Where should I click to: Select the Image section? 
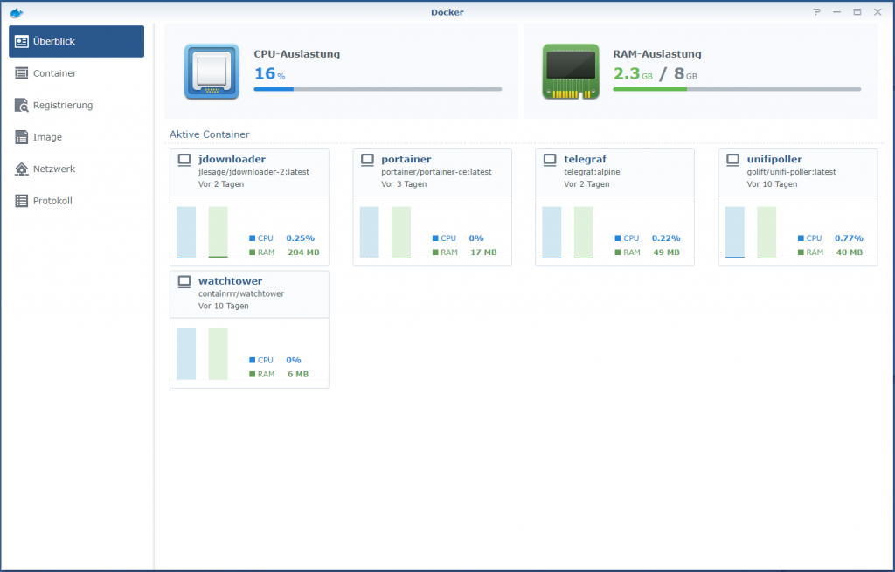(x=77, y=137)
